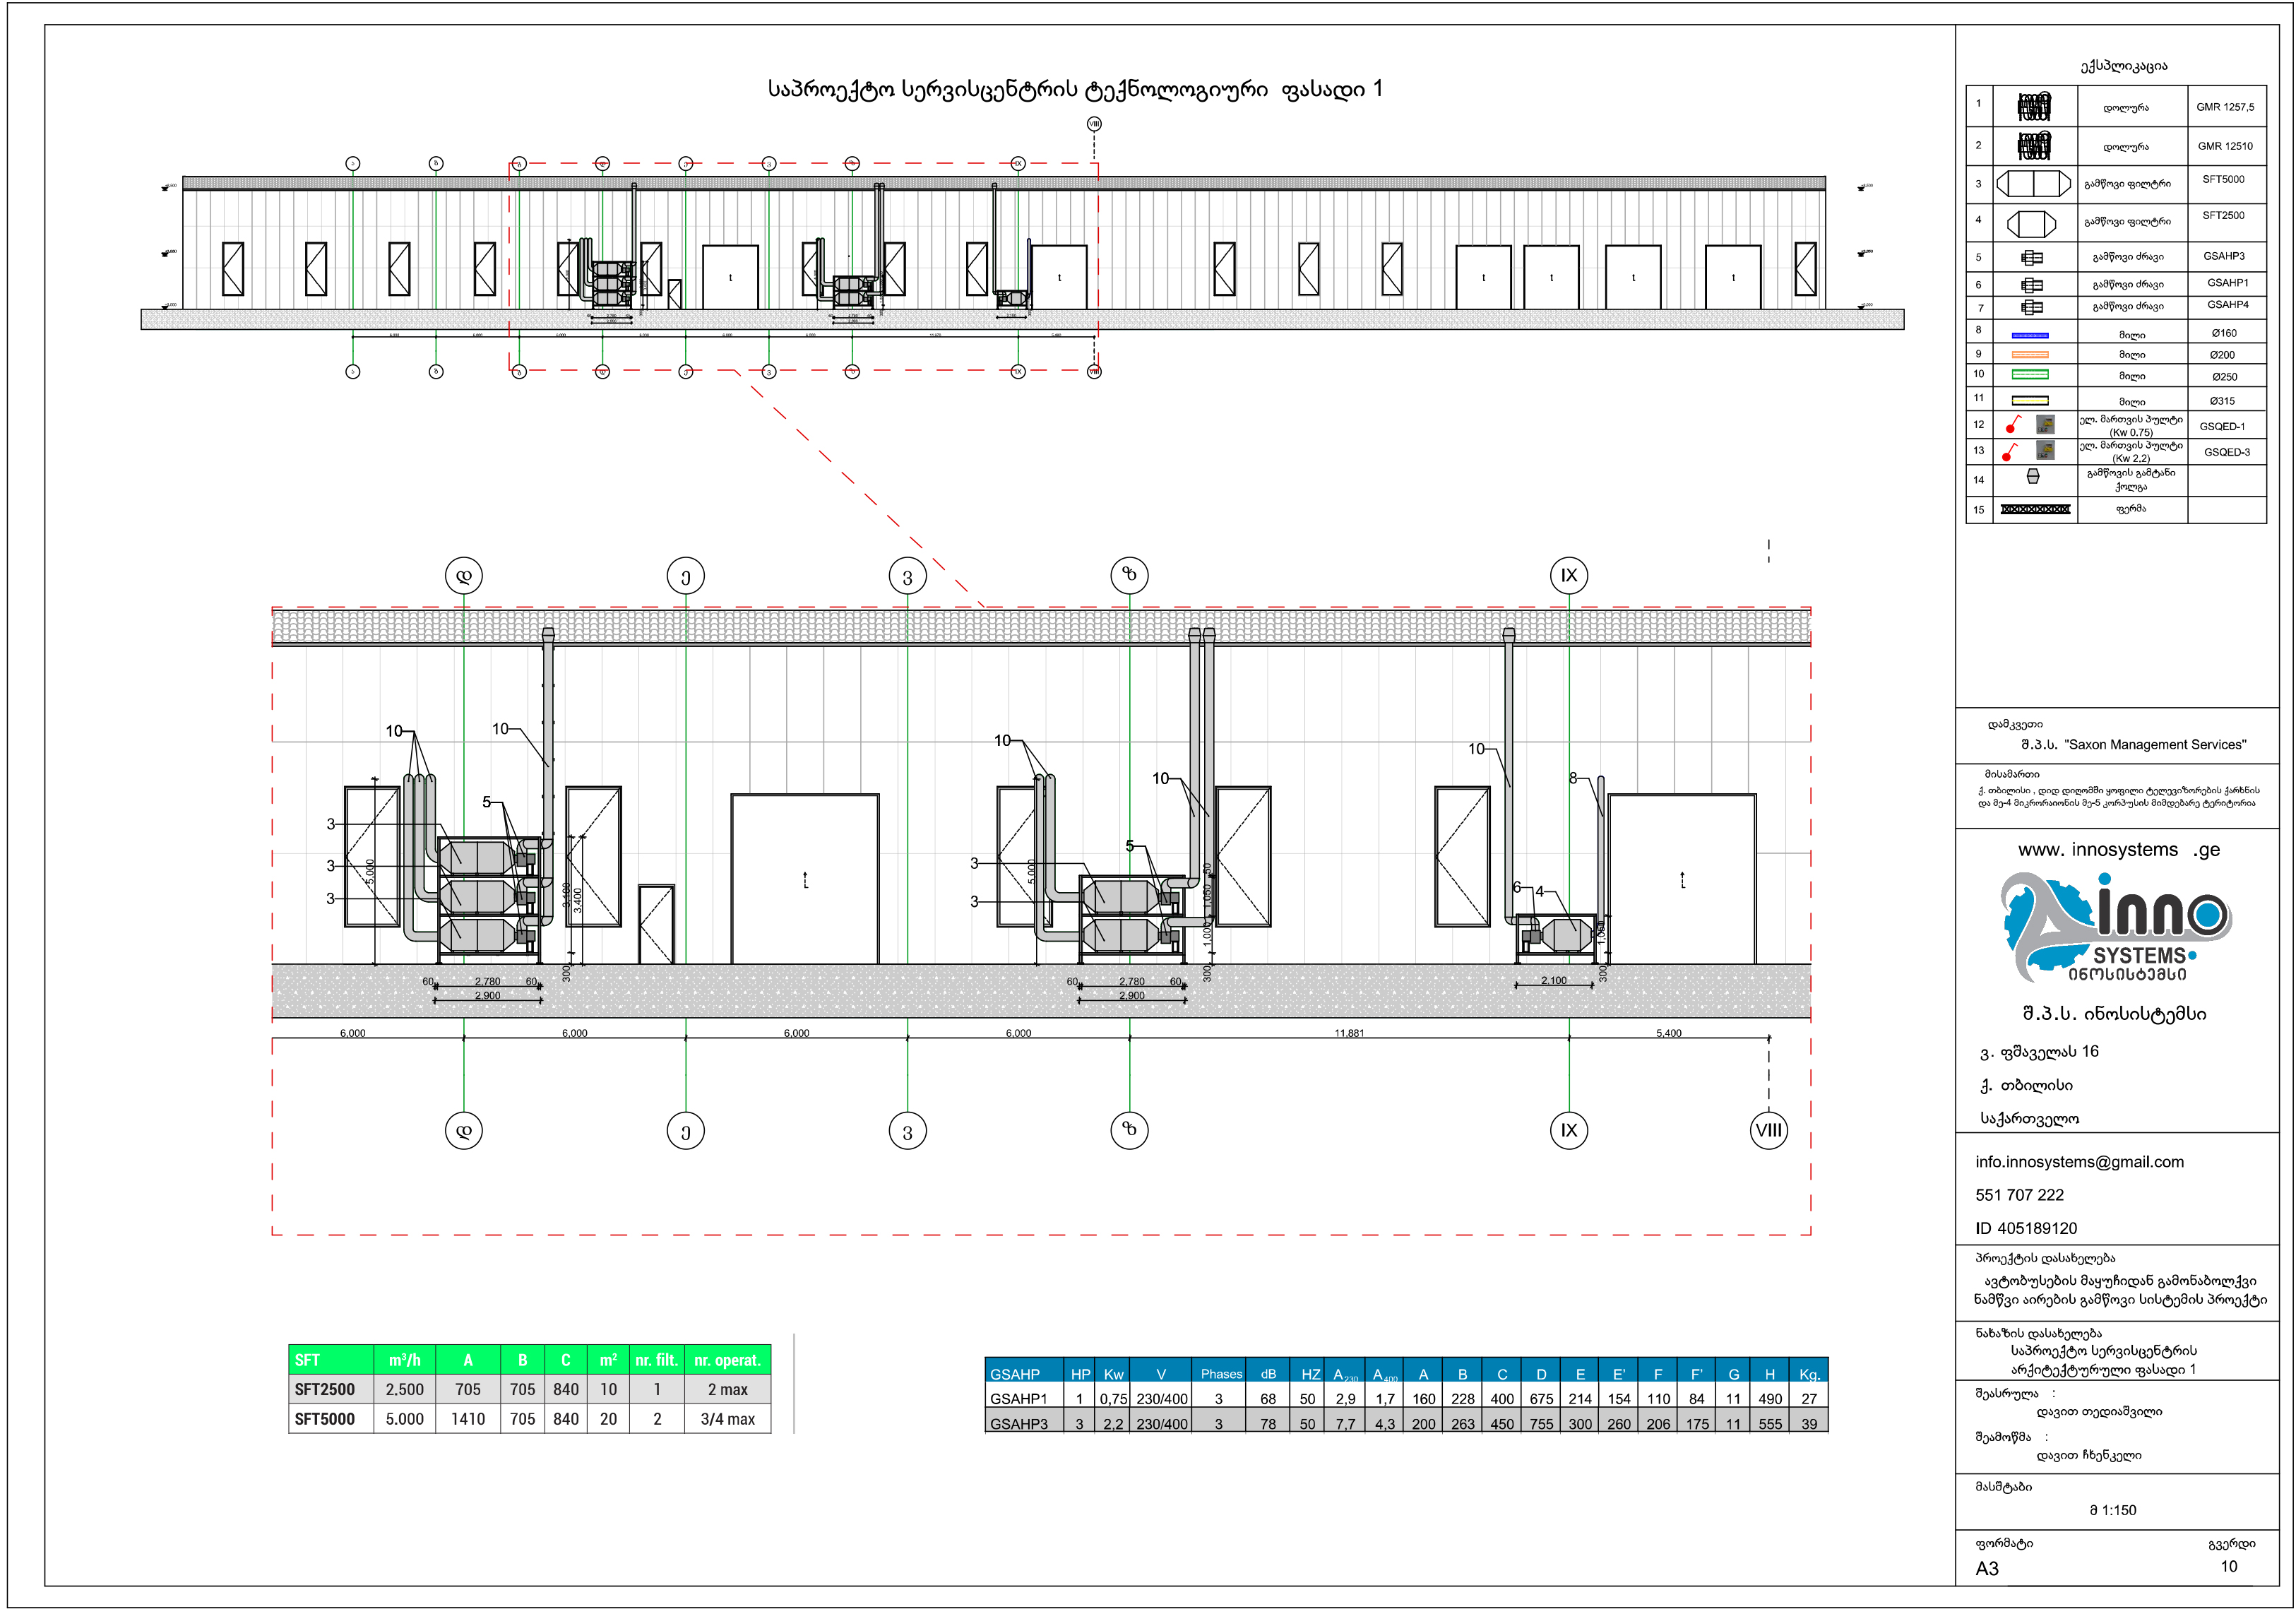
Task: Click the ვ. ფშაველას 16 address line
Action: pos(2039,1052)
